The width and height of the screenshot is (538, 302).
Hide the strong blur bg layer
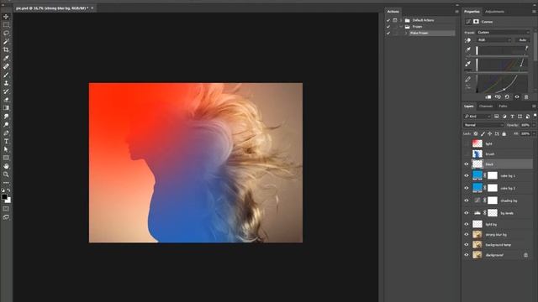tap(467, 235)
